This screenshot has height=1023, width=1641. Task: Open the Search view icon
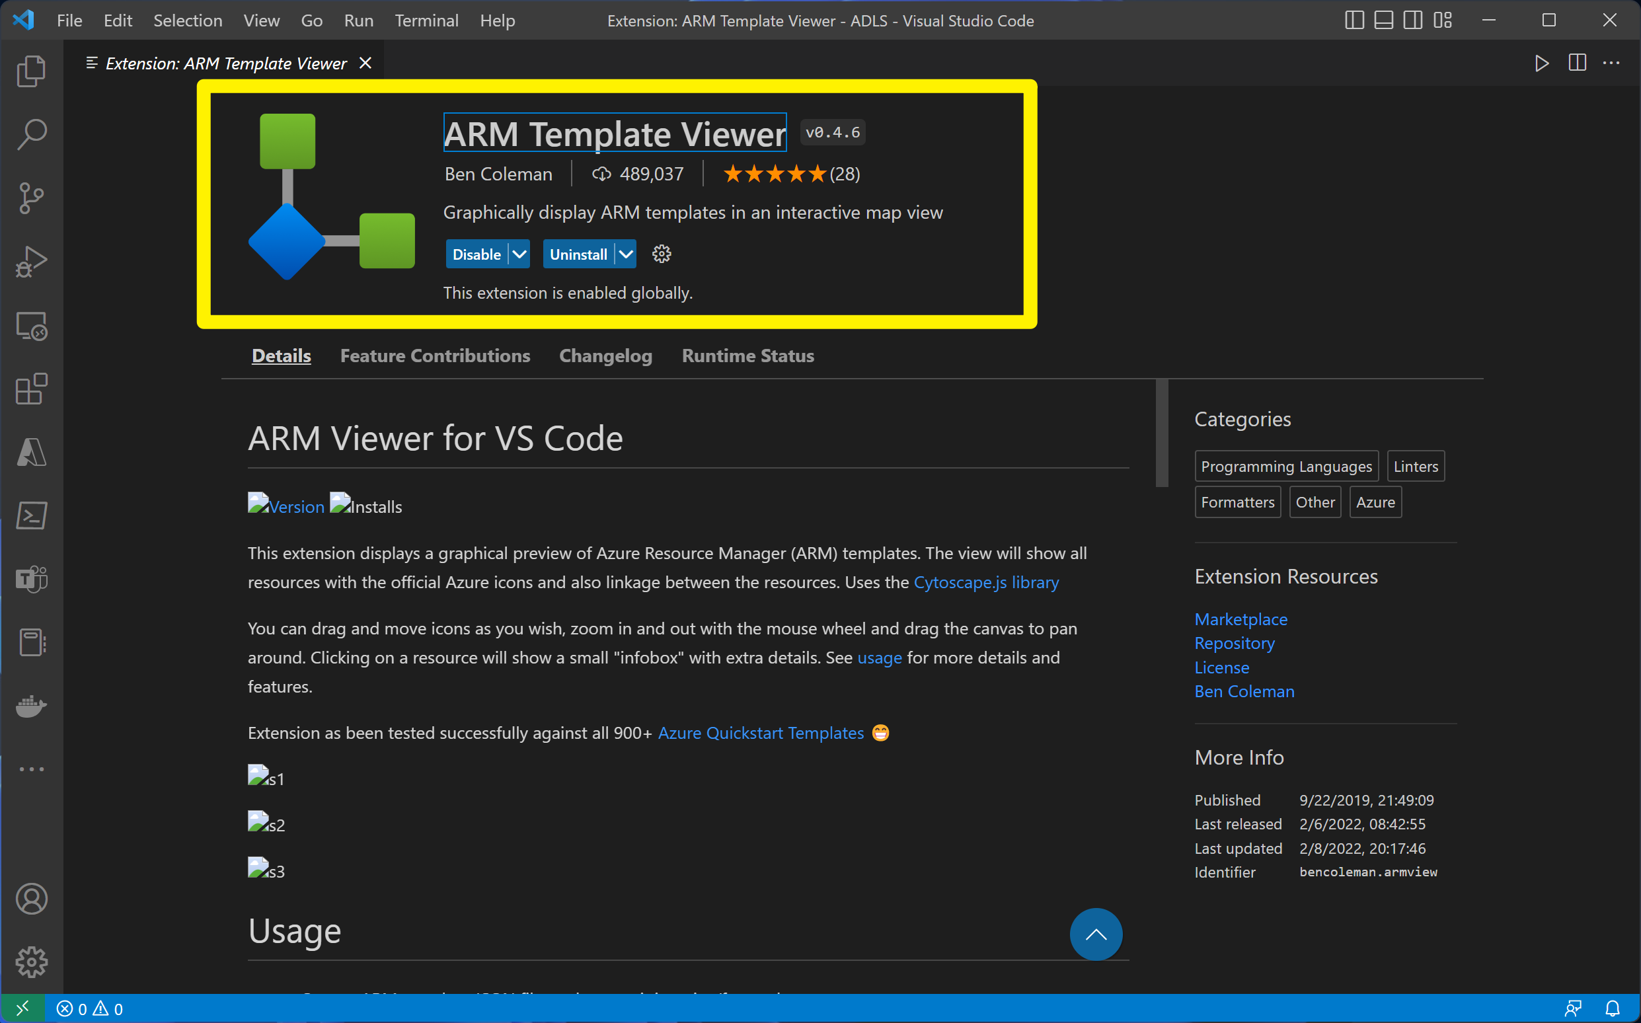31,134
